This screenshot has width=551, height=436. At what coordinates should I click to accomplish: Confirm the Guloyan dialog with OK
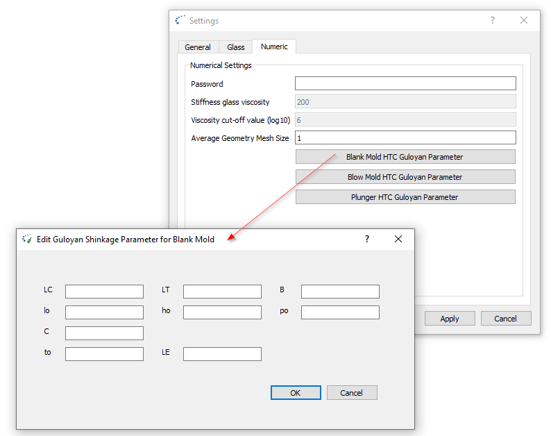pyautogui.click(x=296, y=393)
